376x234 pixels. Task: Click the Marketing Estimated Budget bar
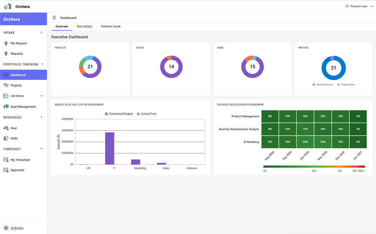point(136,162)
